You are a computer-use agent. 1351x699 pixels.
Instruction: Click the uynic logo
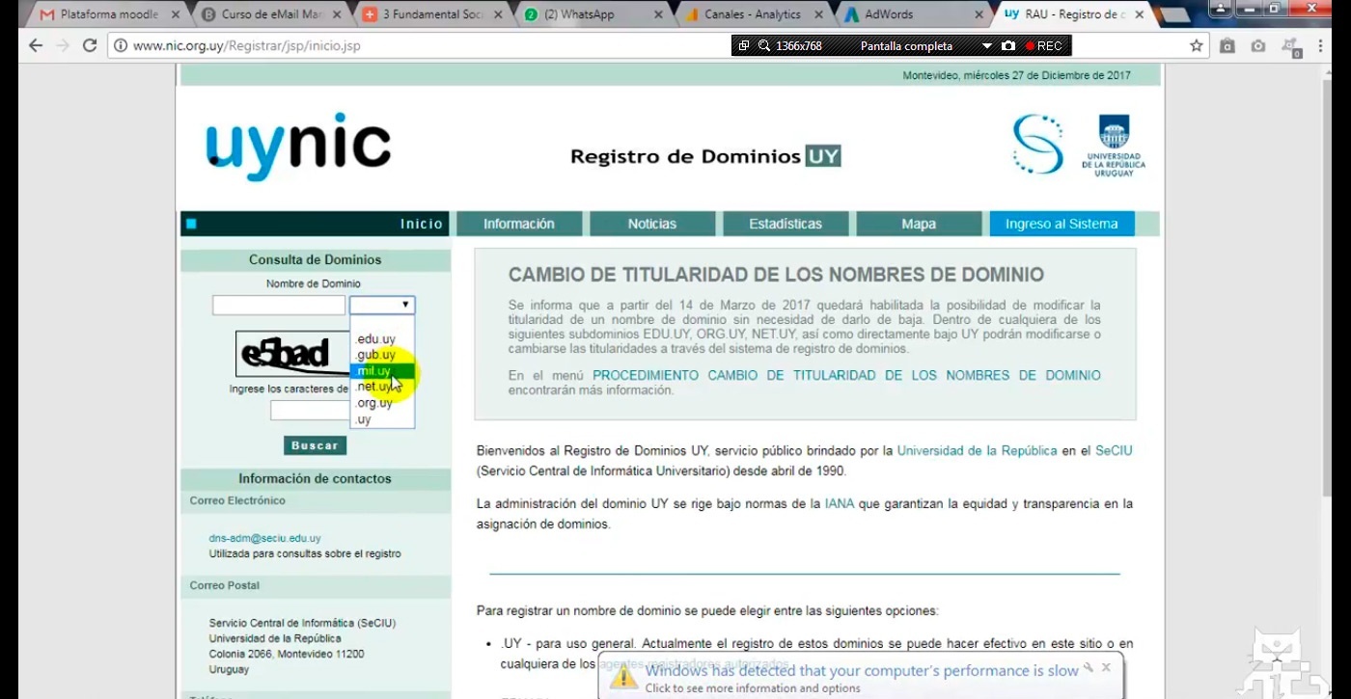tap(298, 146)
